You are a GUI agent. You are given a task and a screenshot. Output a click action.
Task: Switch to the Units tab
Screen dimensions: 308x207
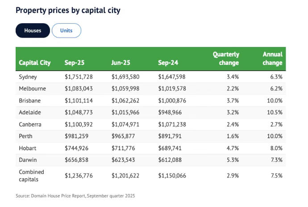click(x=67, y=31)
